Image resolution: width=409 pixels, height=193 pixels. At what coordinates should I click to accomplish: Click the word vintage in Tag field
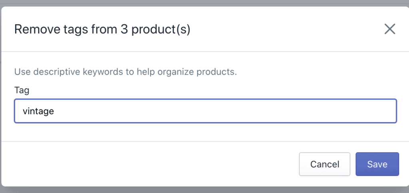38,111
